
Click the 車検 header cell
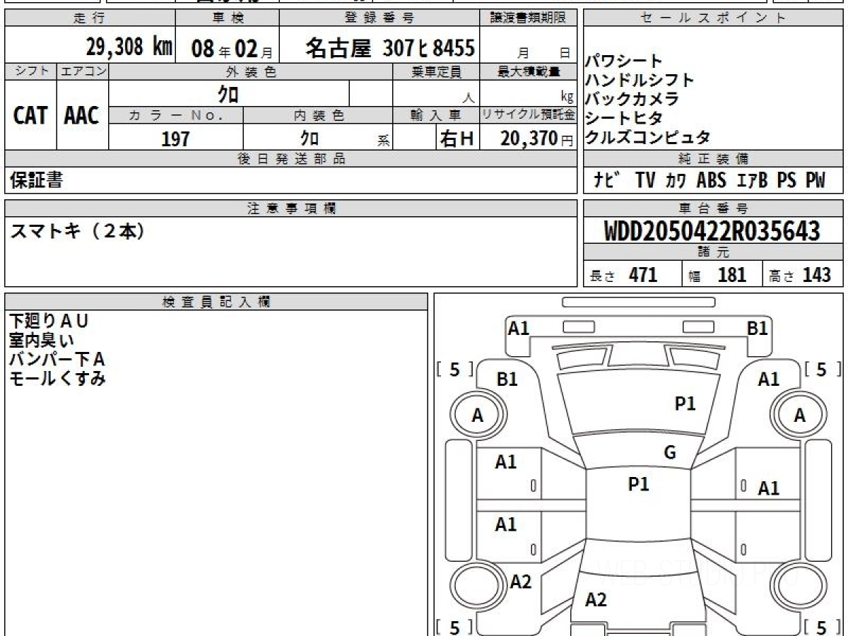227,18
